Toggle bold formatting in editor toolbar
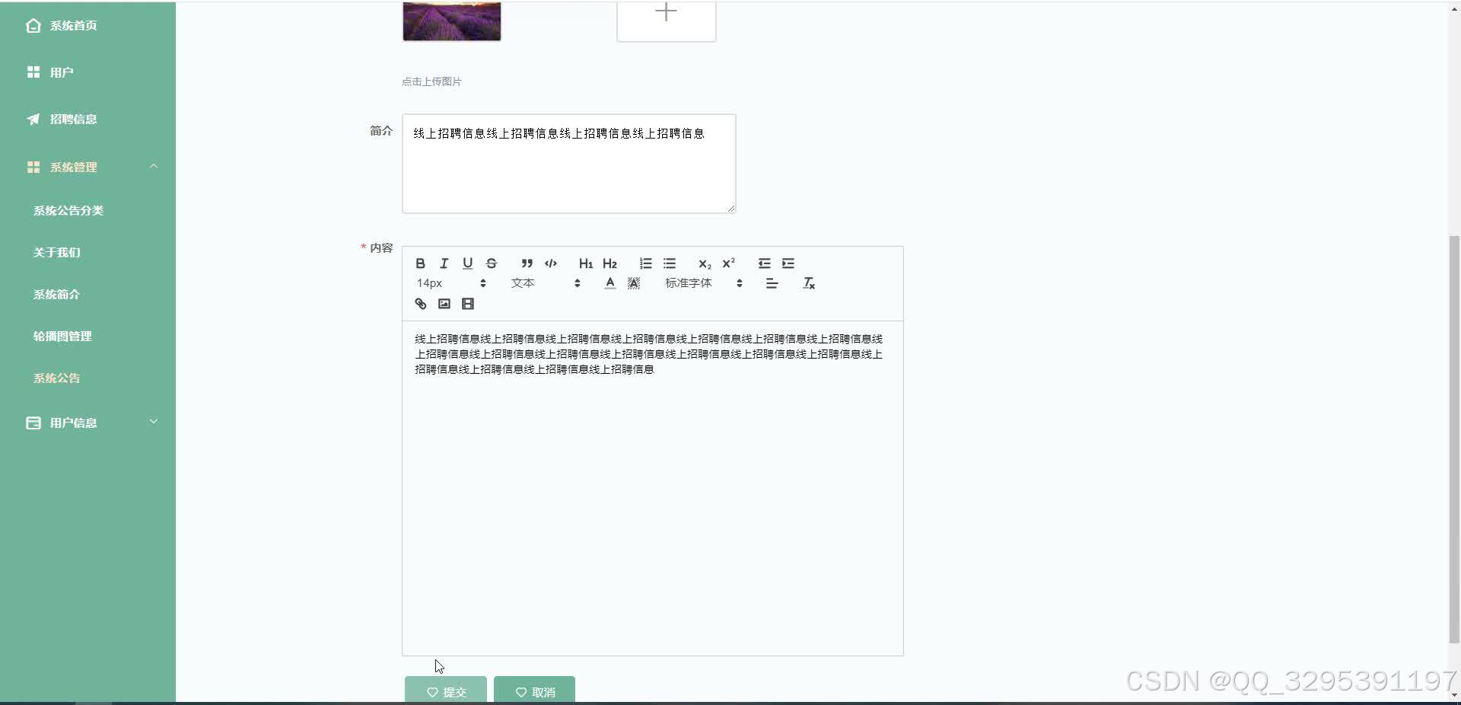1461x705 pixels. point(420,263)
